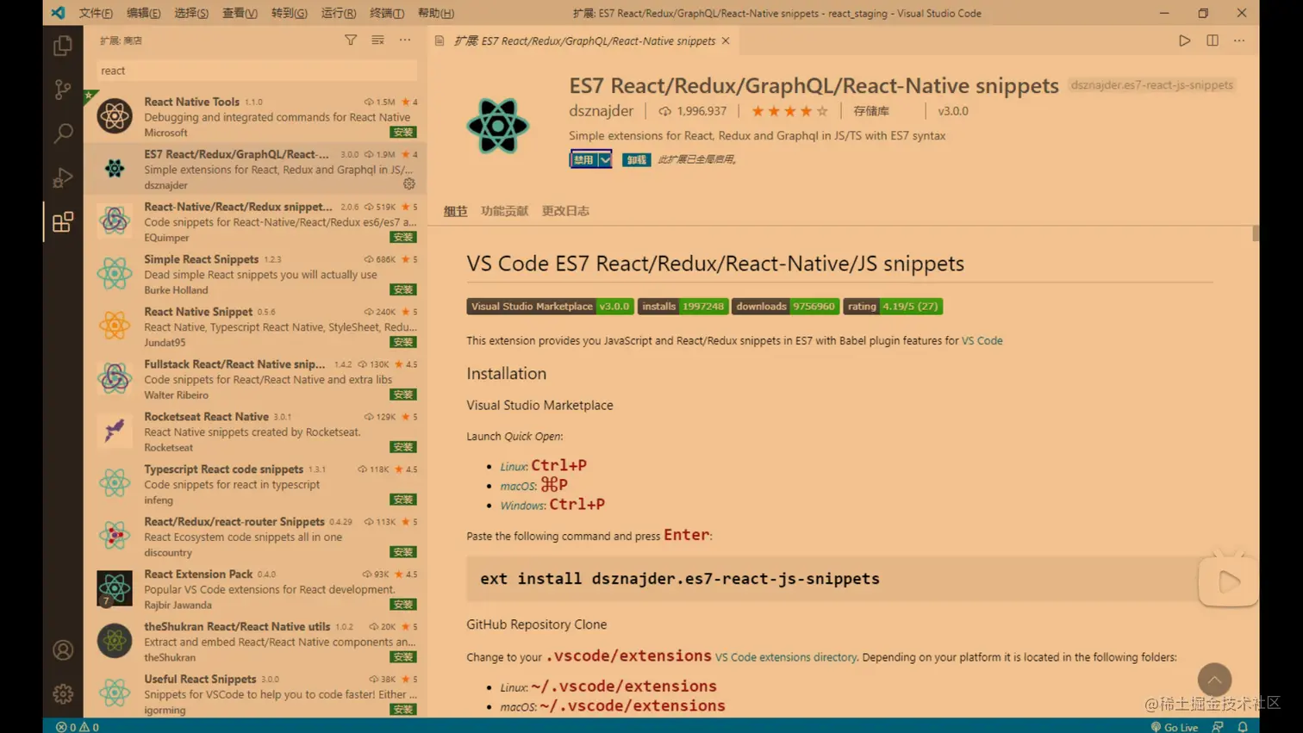Open the 编辑(E) menu
The image size is (1303, 733).
[143, 13]
